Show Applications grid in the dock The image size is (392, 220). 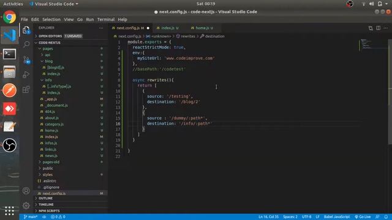pos(10,211)
